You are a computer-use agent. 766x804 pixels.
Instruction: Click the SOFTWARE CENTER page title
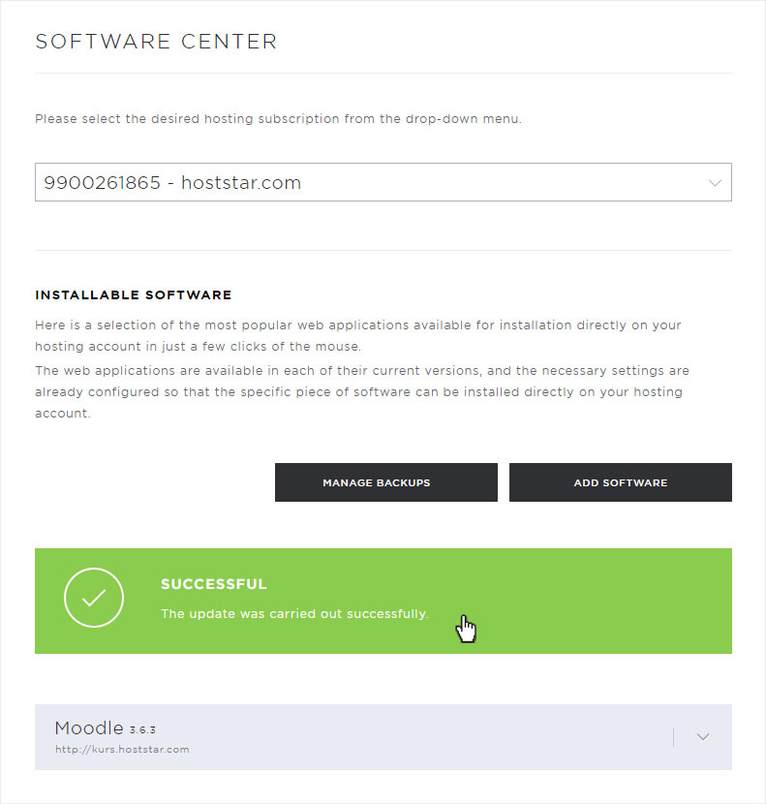click(156, 42)
